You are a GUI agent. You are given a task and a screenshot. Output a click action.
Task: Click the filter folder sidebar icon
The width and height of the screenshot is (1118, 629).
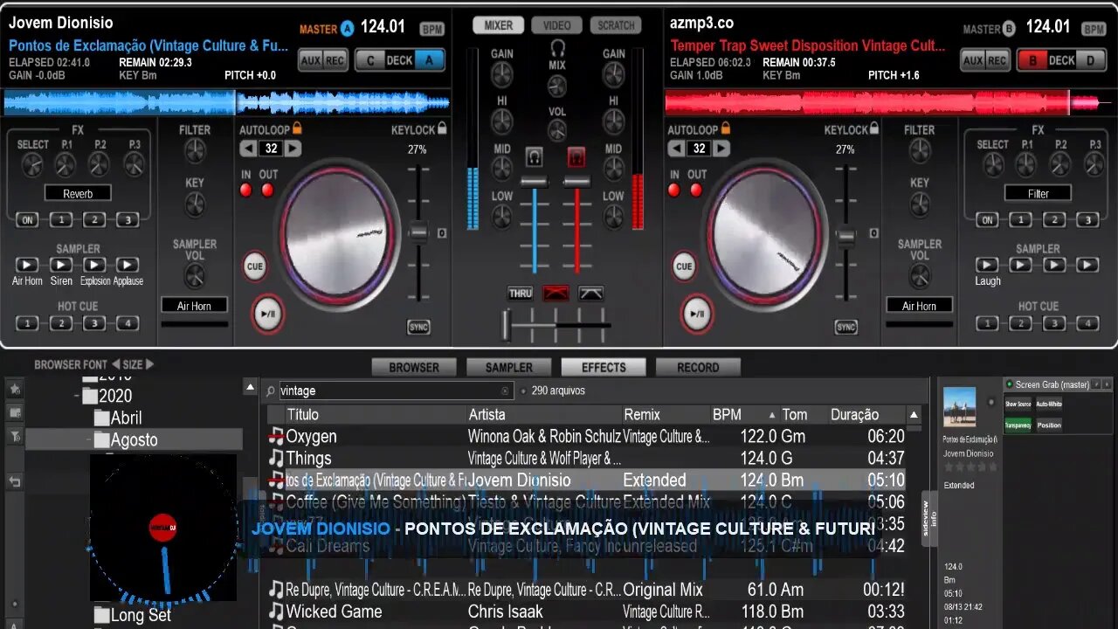pyautogui.click(x=15, y=435)
